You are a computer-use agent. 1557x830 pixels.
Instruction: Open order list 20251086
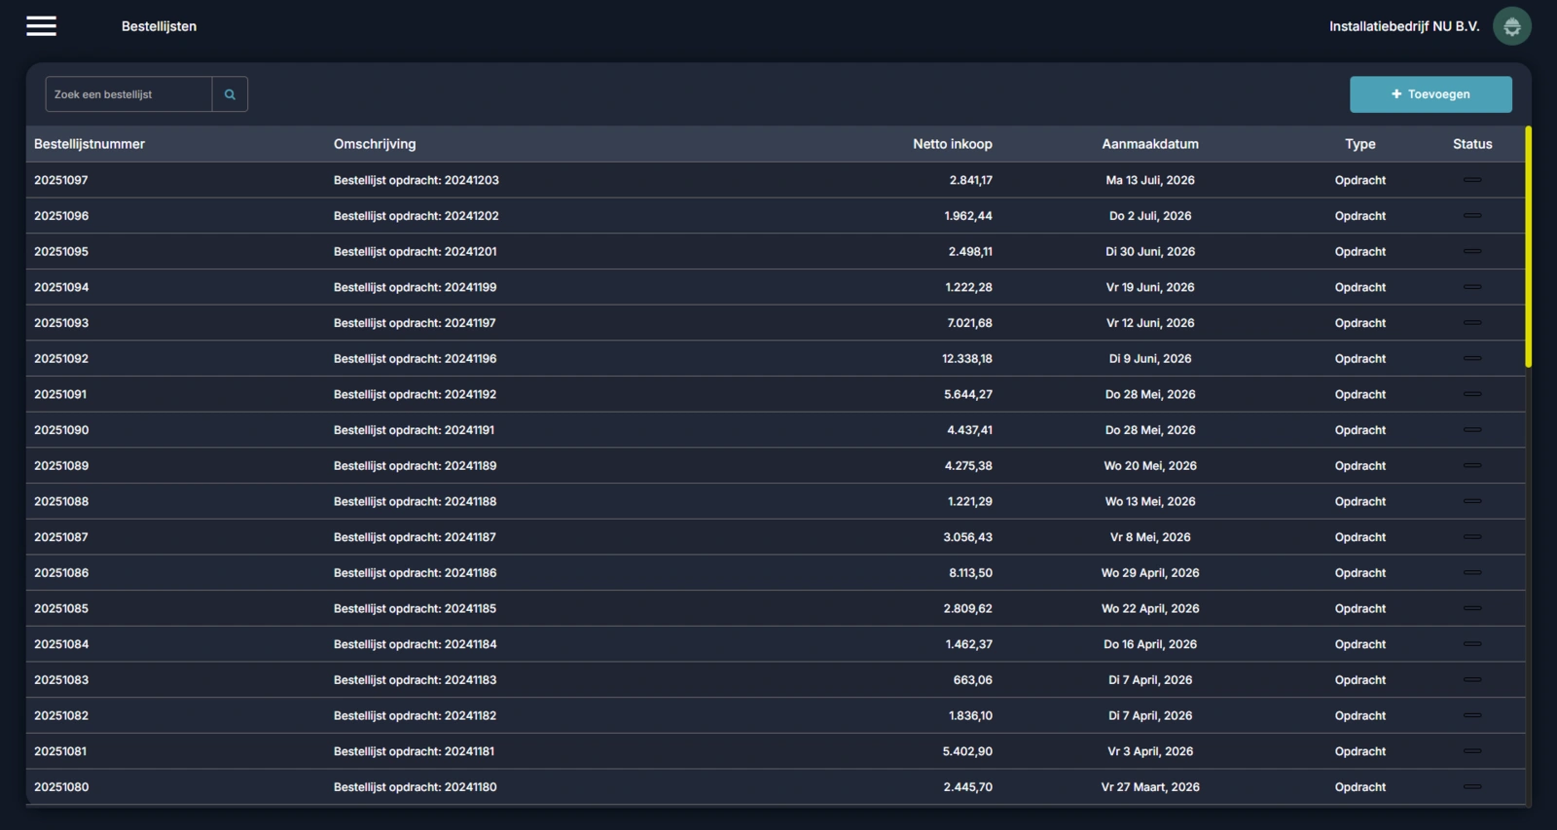pos(61,572)
